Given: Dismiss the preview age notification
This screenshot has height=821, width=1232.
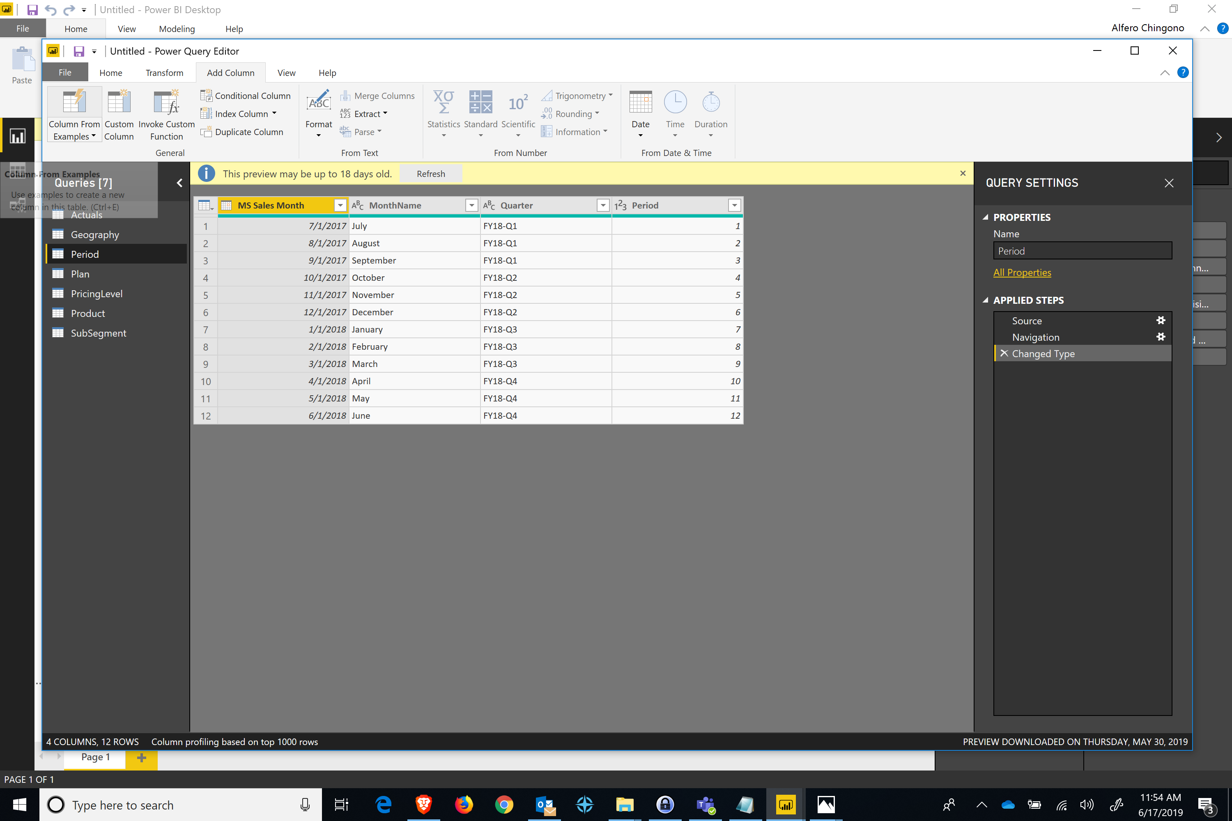Looking at the screenshot, I should coord(963,173).
